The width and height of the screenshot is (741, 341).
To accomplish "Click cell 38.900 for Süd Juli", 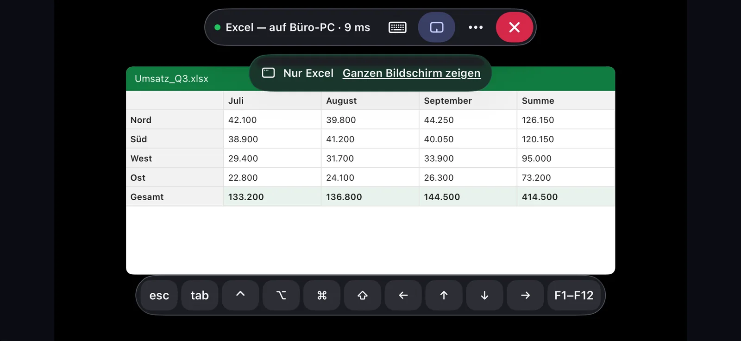I will (272, 139).
